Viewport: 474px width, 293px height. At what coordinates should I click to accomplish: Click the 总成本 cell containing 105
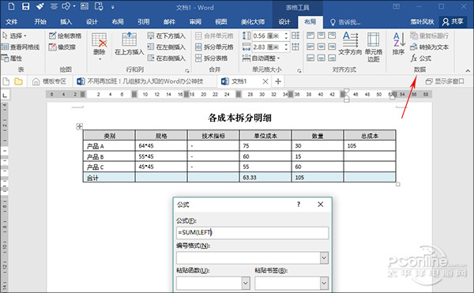point(370,145)
